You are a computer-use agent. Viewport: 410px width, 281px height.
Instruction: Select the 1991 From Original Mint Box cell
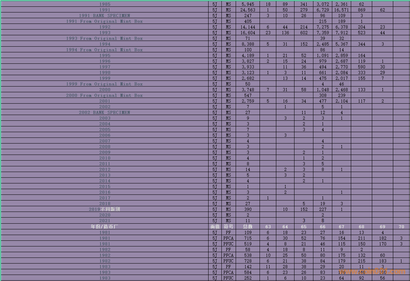tap(104, 21)
